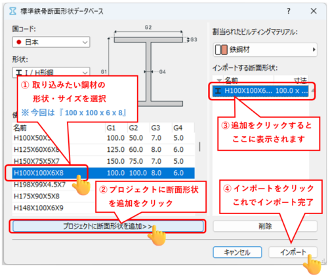Click the Japan red dot flag icon
The width and height of the screenshot is (328, 277).
(19, 42)
